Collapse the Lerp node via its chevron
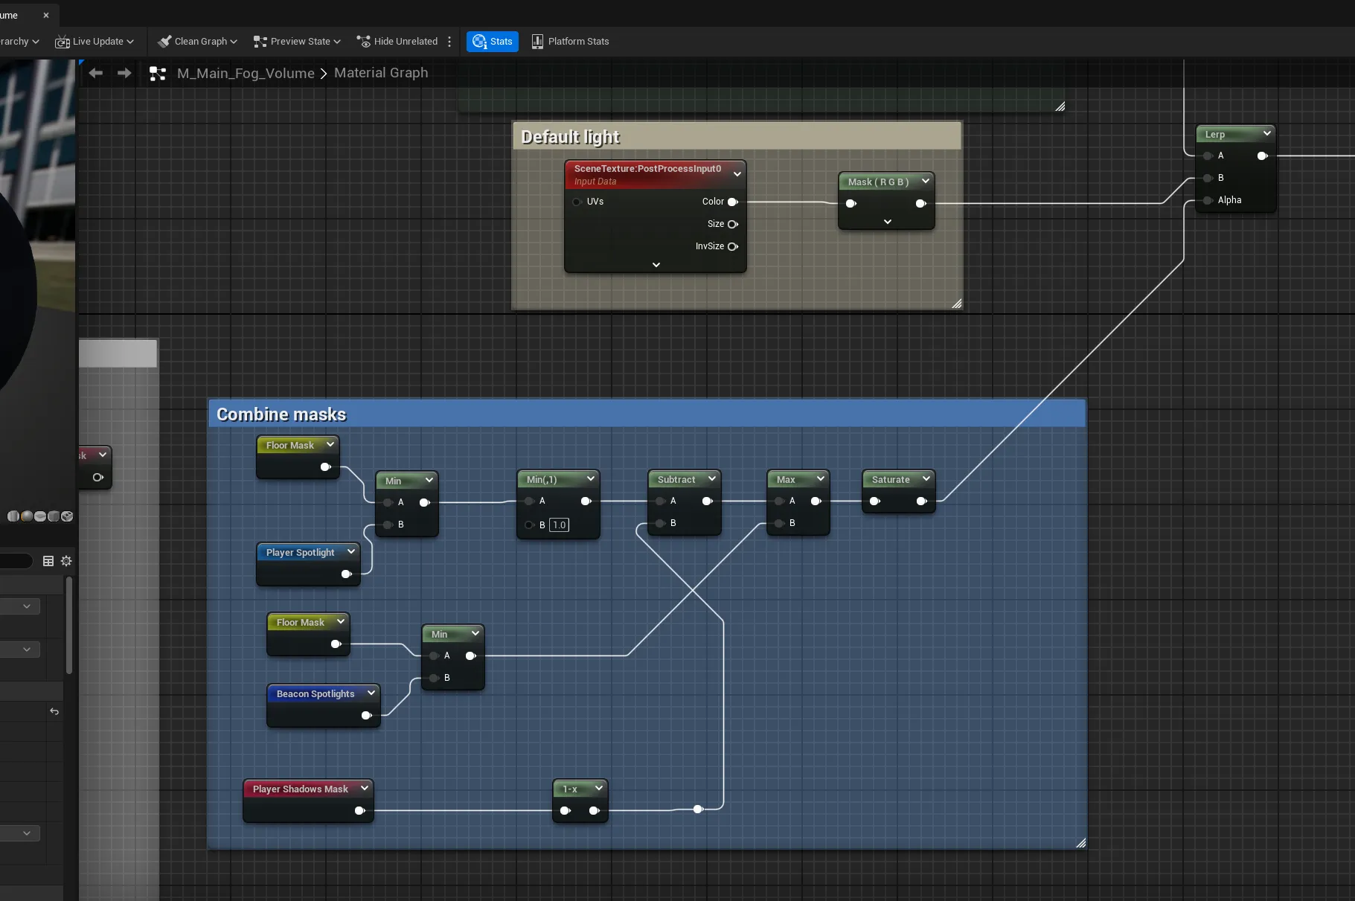1355x901 pixels. [x=1267, y=133]
